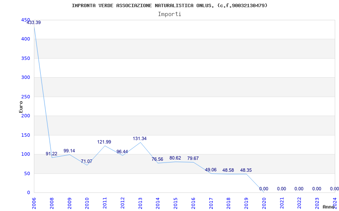Image resolution: width=339 pixels, height=211 pixels.
Task: Select the 121.99 data label
Action: coord(104,142)
